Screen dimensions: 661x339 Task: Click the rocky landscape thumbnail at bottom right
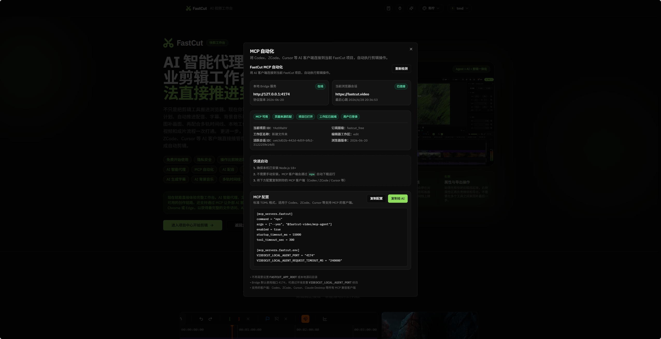(x=430, y=325)
